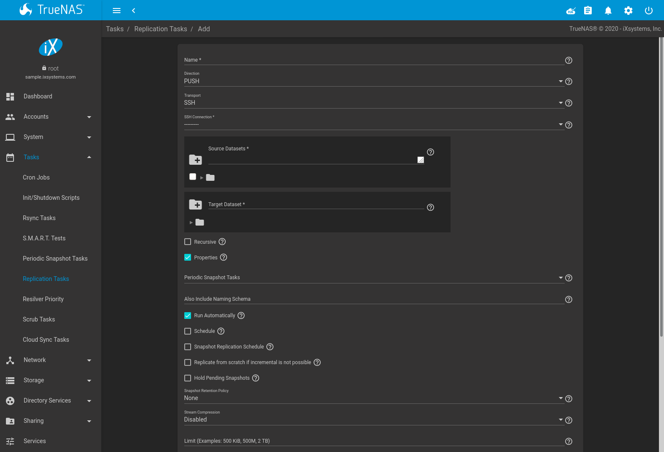
Task: Show help for Transport field
Action: tap(569, 103)
